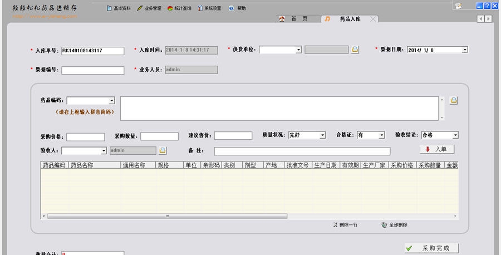Click the 药品编码 column header
Screen dimensions: 501x255
[x=55, y=165]
